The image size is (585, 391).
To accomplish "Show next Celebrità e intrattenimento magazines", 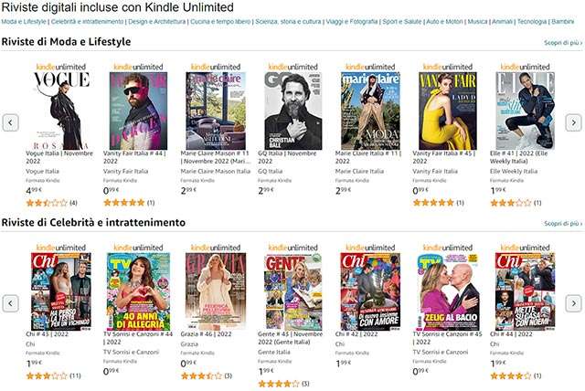I will (x=573, y=303).
